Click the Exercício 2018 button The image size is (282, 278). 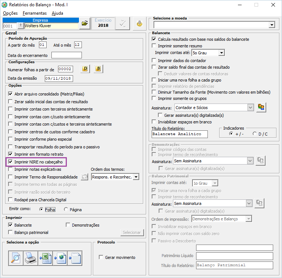(x=103, y=23)
